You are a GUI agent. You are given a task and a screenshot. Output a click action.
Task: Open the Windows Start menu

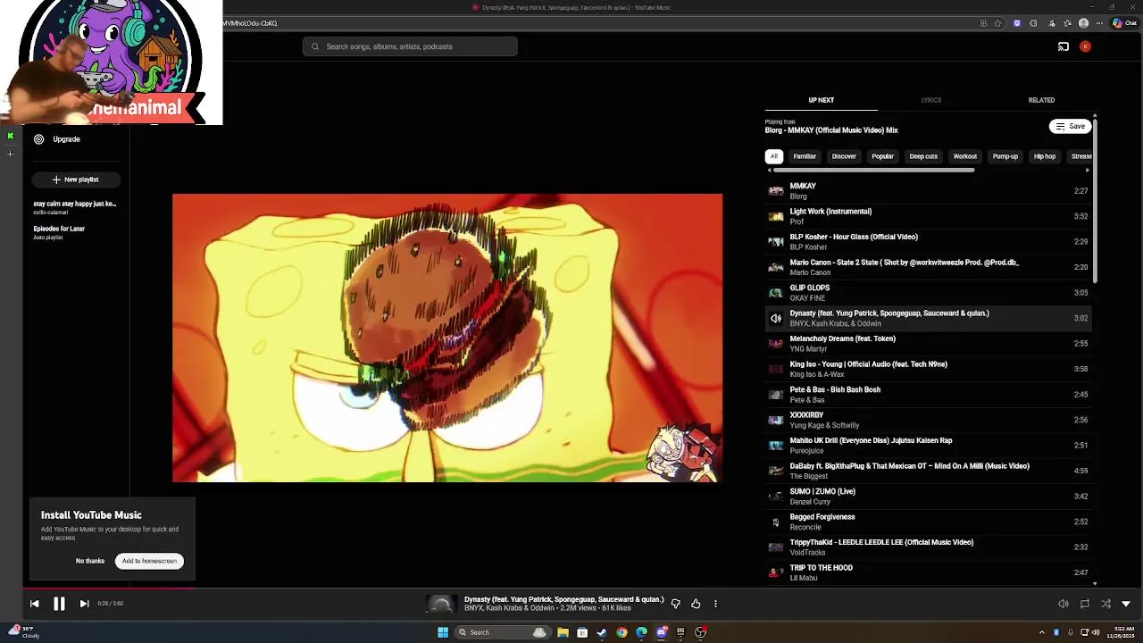(x=442, y=632)
